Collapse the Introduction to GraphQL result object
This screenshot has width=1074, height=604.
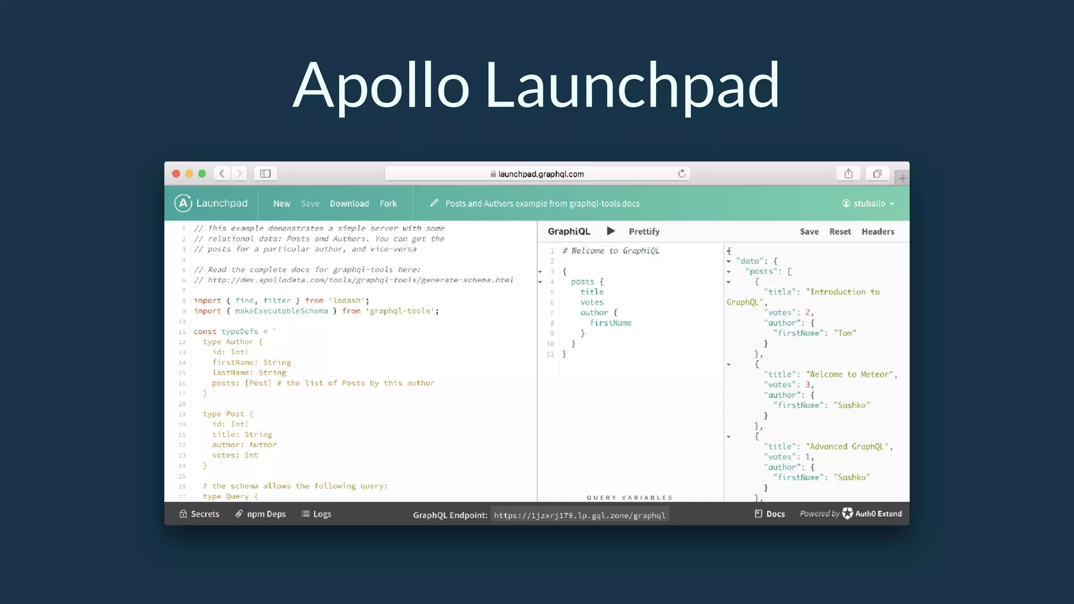728,282
